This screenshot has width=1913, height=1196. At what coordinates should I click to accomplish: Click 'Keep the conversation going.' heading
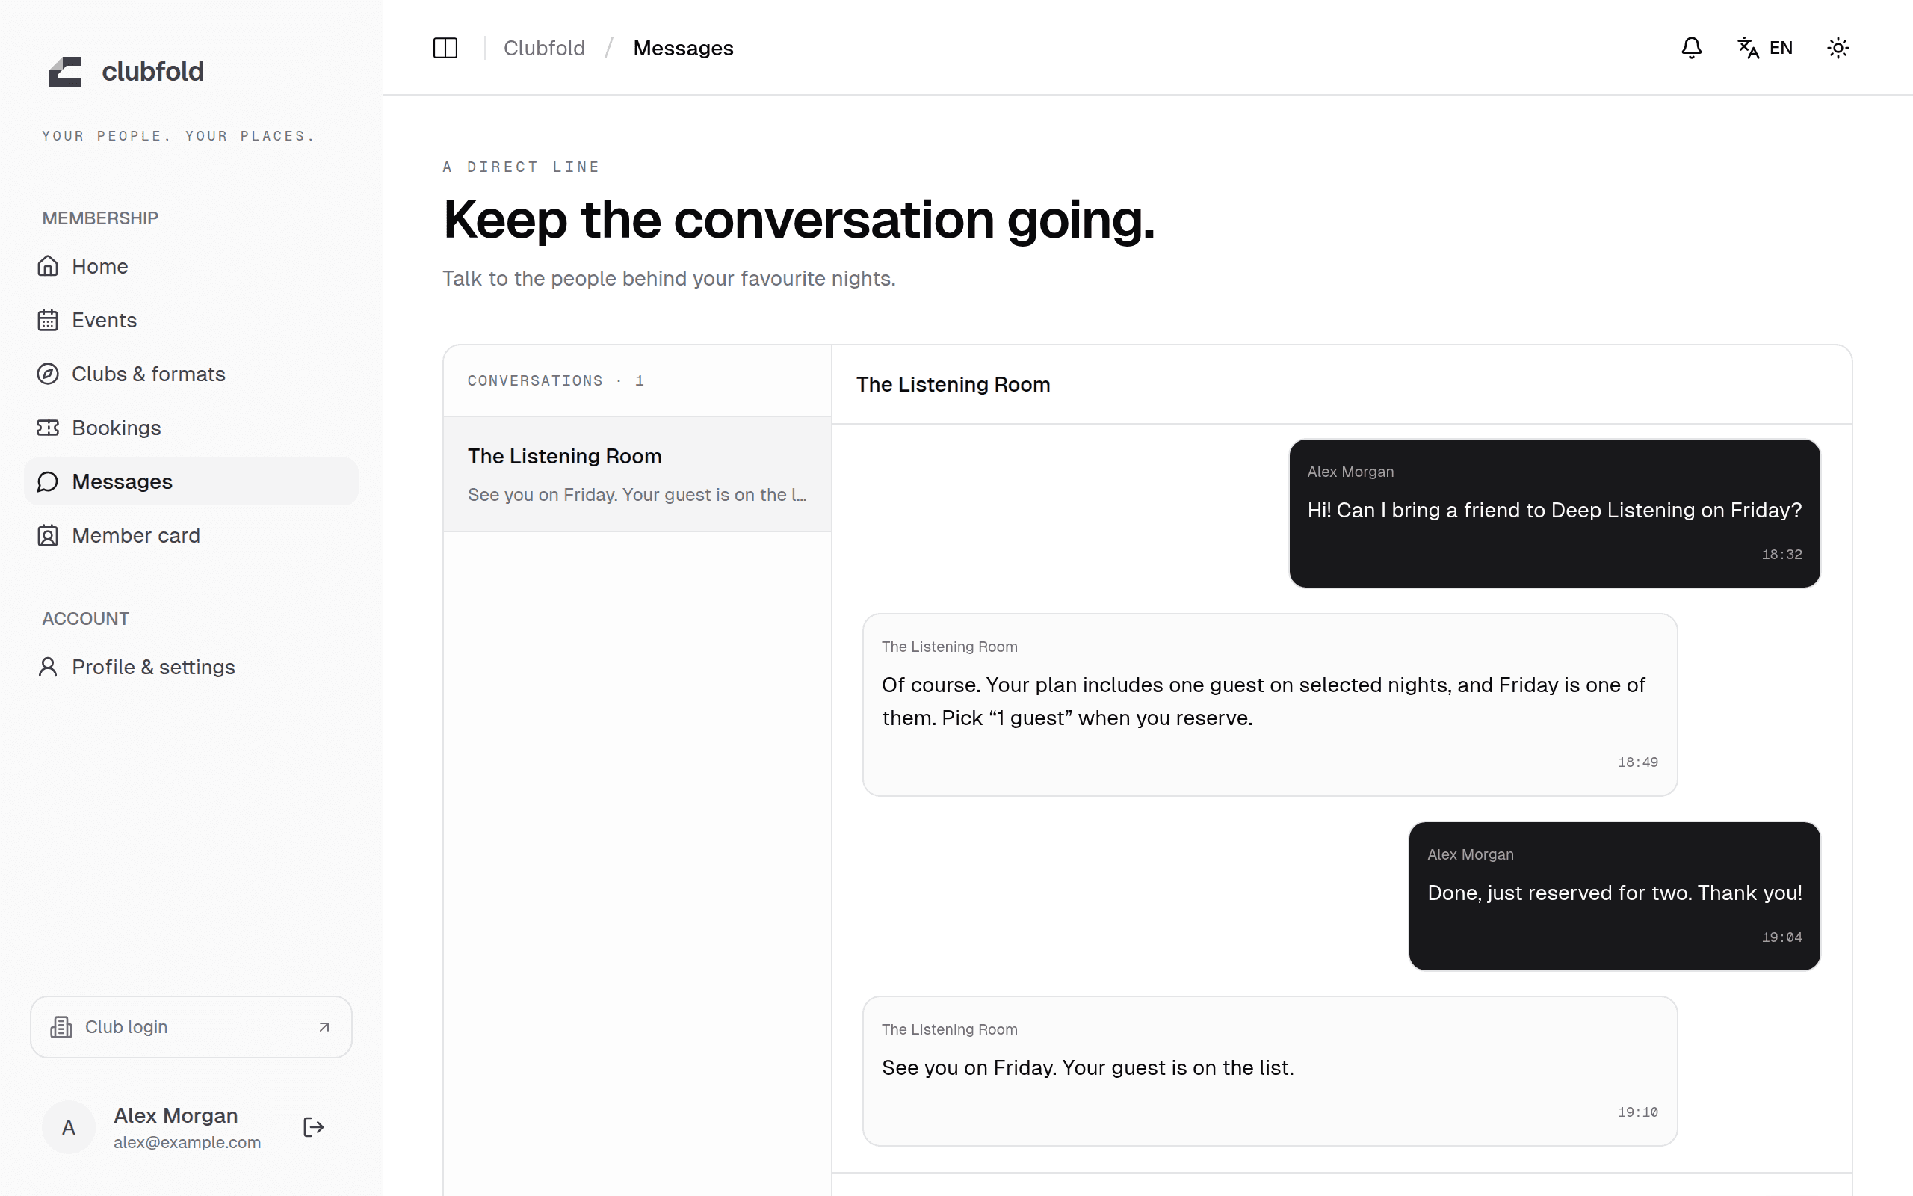tap(798, 219)
